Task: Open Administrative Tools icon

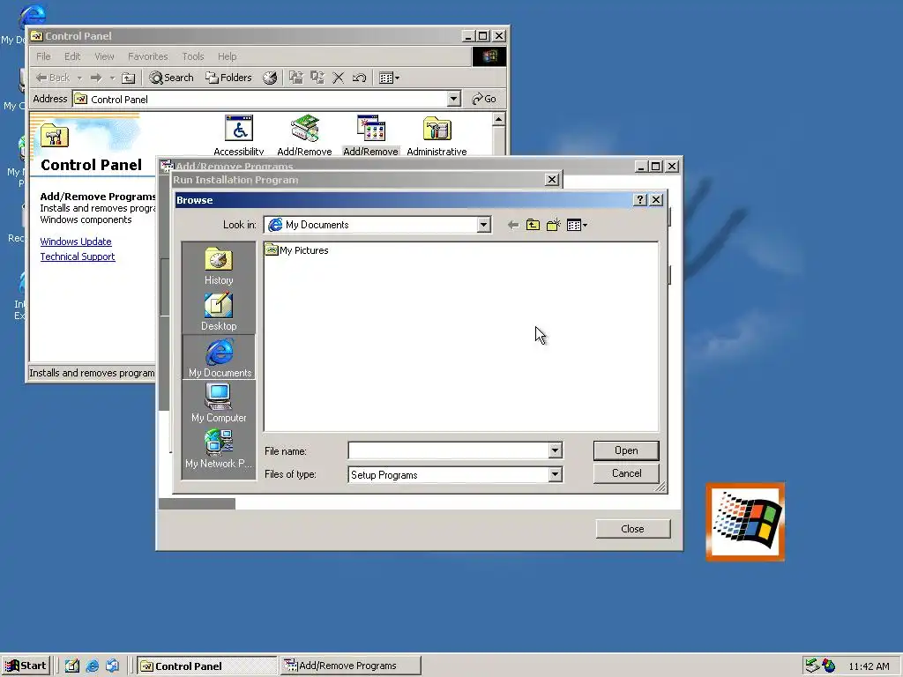Action: (x=437, y=136)
